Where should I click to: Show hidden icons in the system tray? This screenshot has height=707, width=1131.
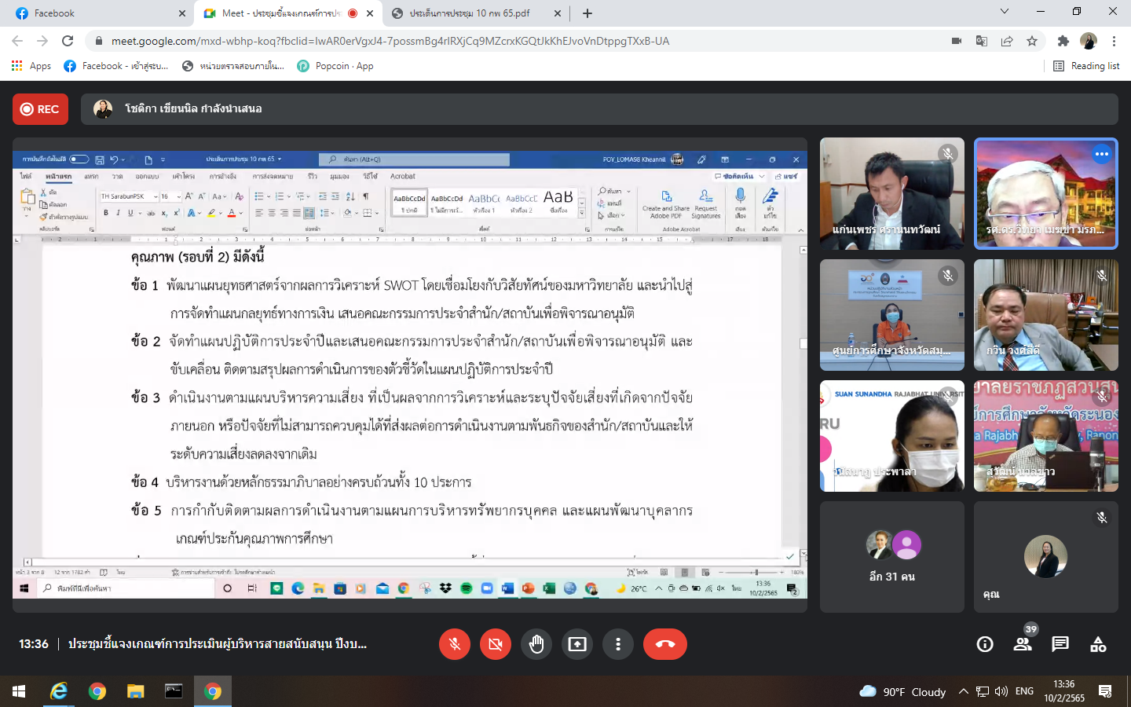(x=963, y=691)
